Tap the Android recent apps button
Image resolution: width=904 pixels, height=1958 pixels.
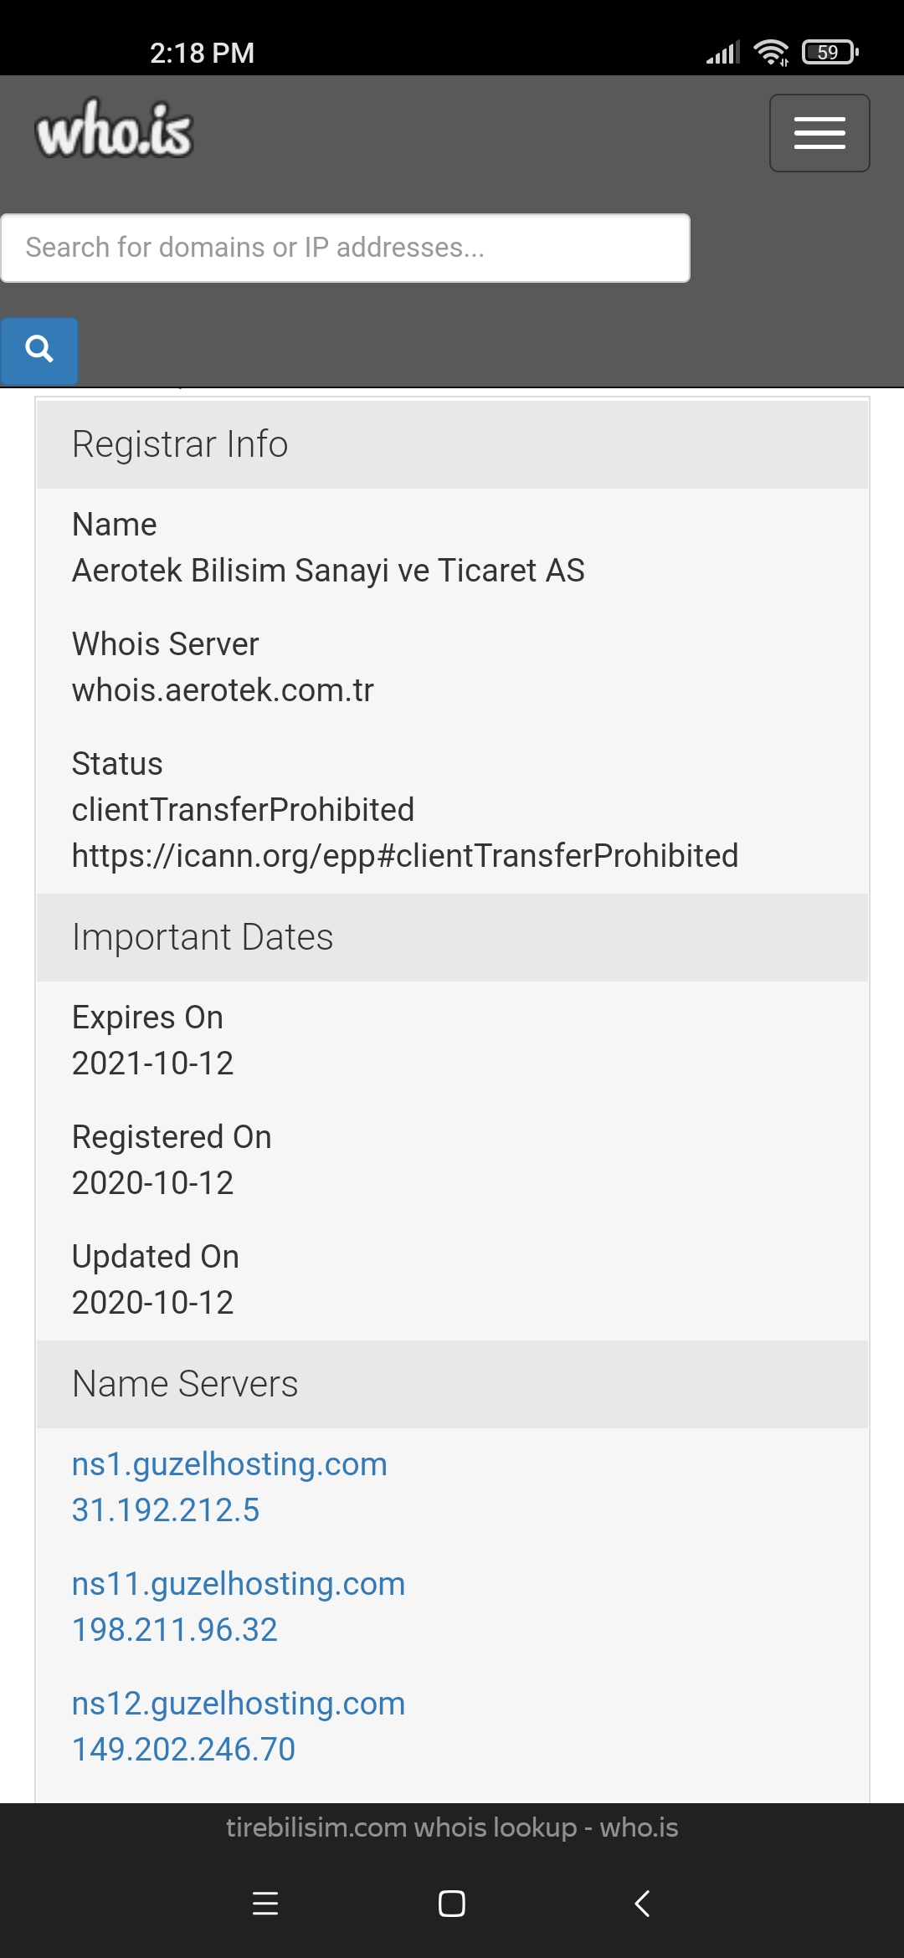pos(265,1904)
